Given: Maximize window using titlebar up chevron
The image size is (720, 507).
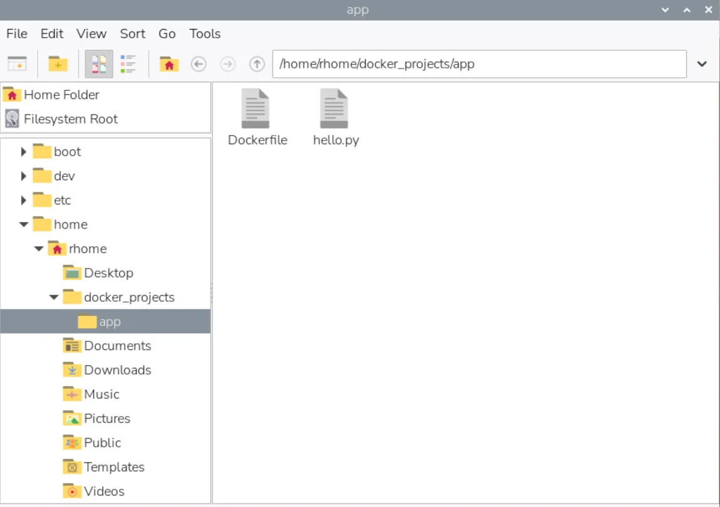Looking at the screenshot, I should tap(687, 10).
